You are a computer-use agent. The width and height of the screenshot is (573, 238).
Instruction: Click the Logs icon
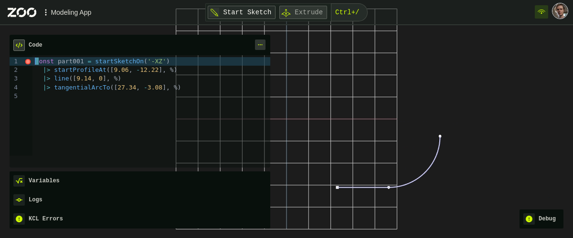(19, 200)
